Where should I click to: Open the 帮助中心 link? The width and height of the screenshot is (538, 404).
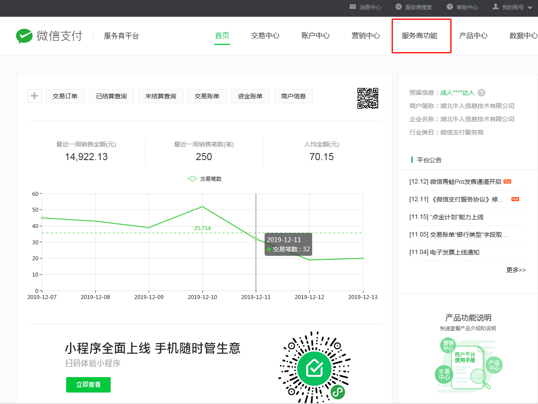[x=467, y=7]
